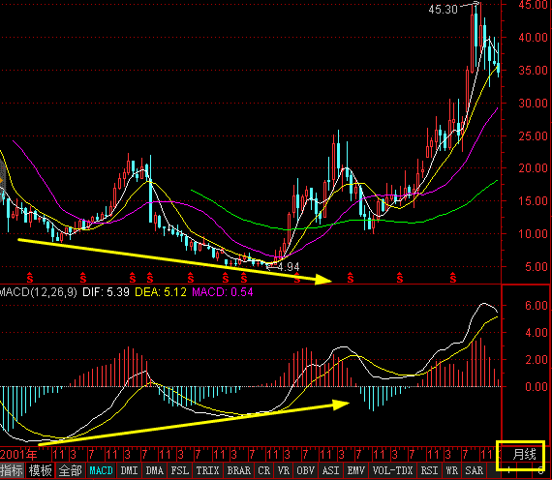Image resolution: width=552 pixels, height=480 pixels.
Task: Select the MACD indicator tab
Action: 101,471
